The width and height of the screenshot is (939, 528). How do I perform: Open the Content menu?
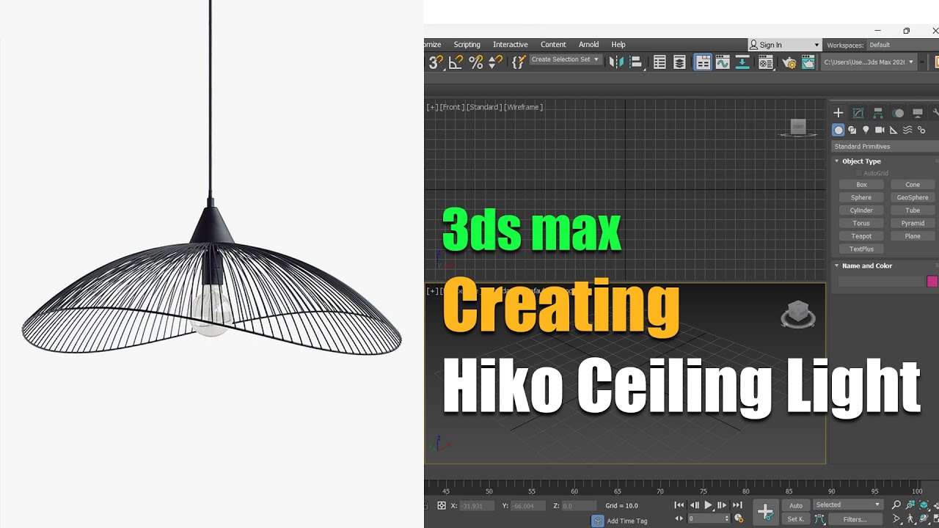coord(553,45)
